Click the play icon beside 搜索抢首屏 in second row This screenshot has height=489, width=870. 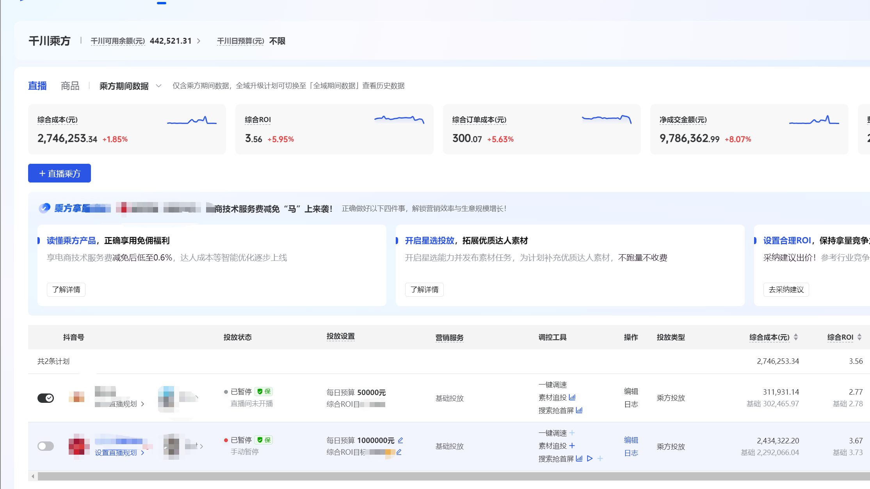(590, 459)
